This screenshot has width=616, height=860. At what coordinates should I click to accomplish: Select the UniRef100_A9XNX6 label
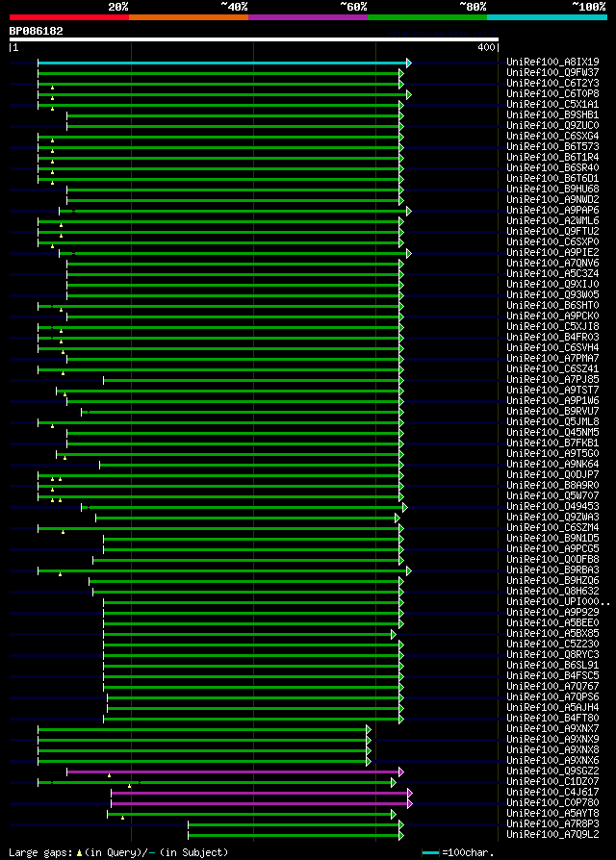pos(552,760)
